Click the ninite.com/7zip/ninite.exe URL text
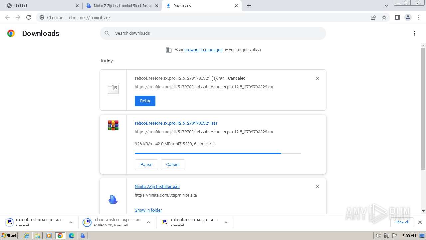 (166, 195)
